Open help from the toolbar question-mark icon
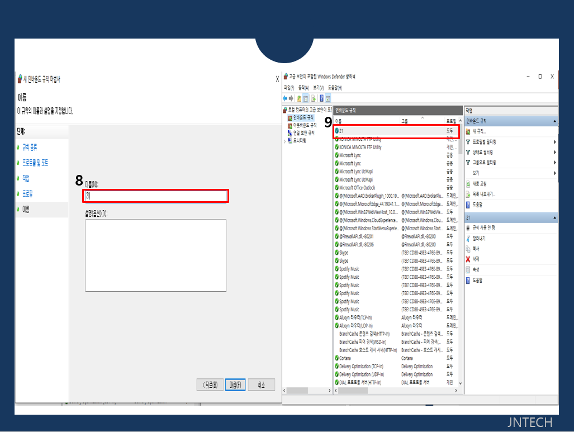This screenshot has width=574, height=432. (321, 98)
